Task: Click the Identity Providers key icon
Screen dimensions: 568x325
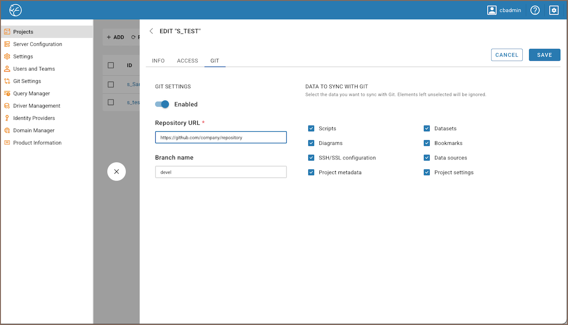Action: [7, 118]
